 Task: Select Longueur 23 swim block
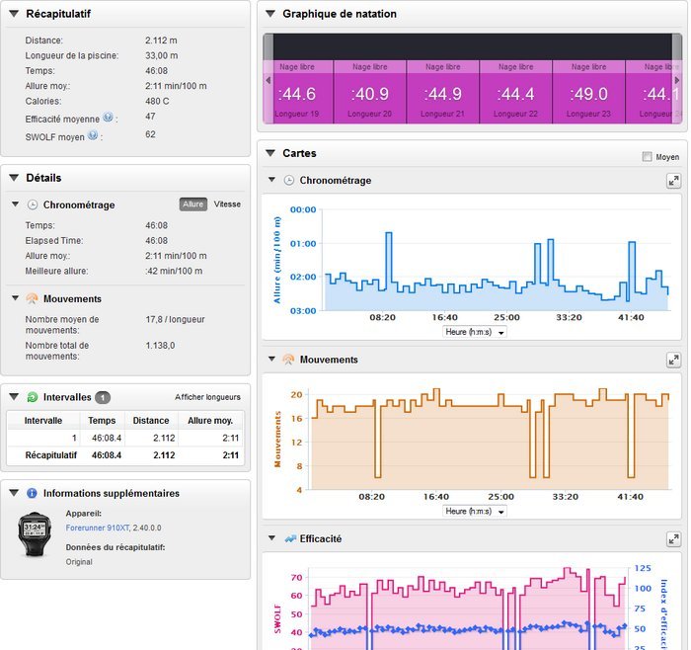[x=588, y=92]
